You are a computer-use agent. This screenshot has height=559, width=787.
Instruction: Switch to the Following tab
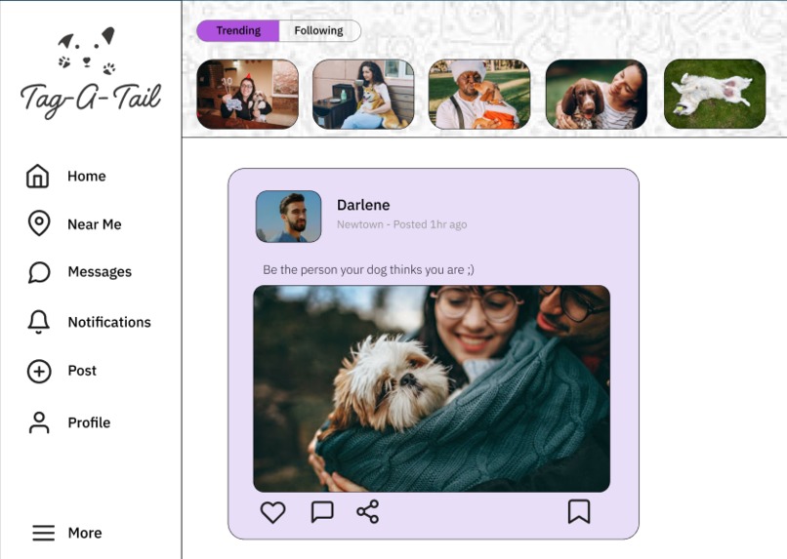pyautogui.click(x=319, y=30)
